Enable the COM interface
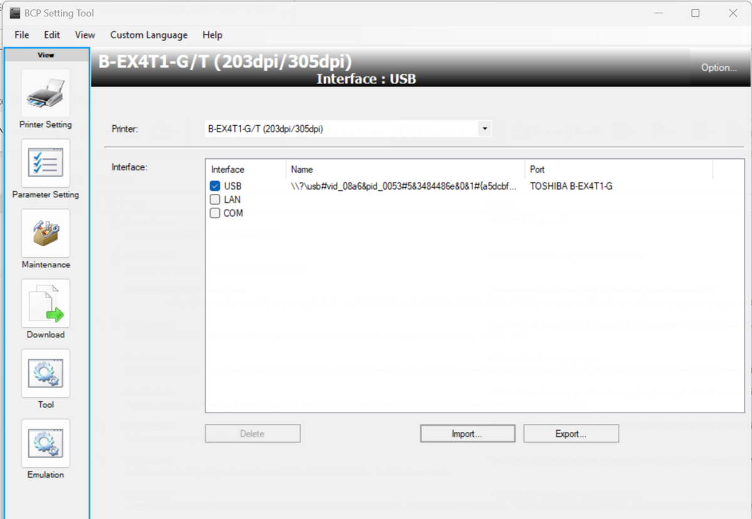 216,213
